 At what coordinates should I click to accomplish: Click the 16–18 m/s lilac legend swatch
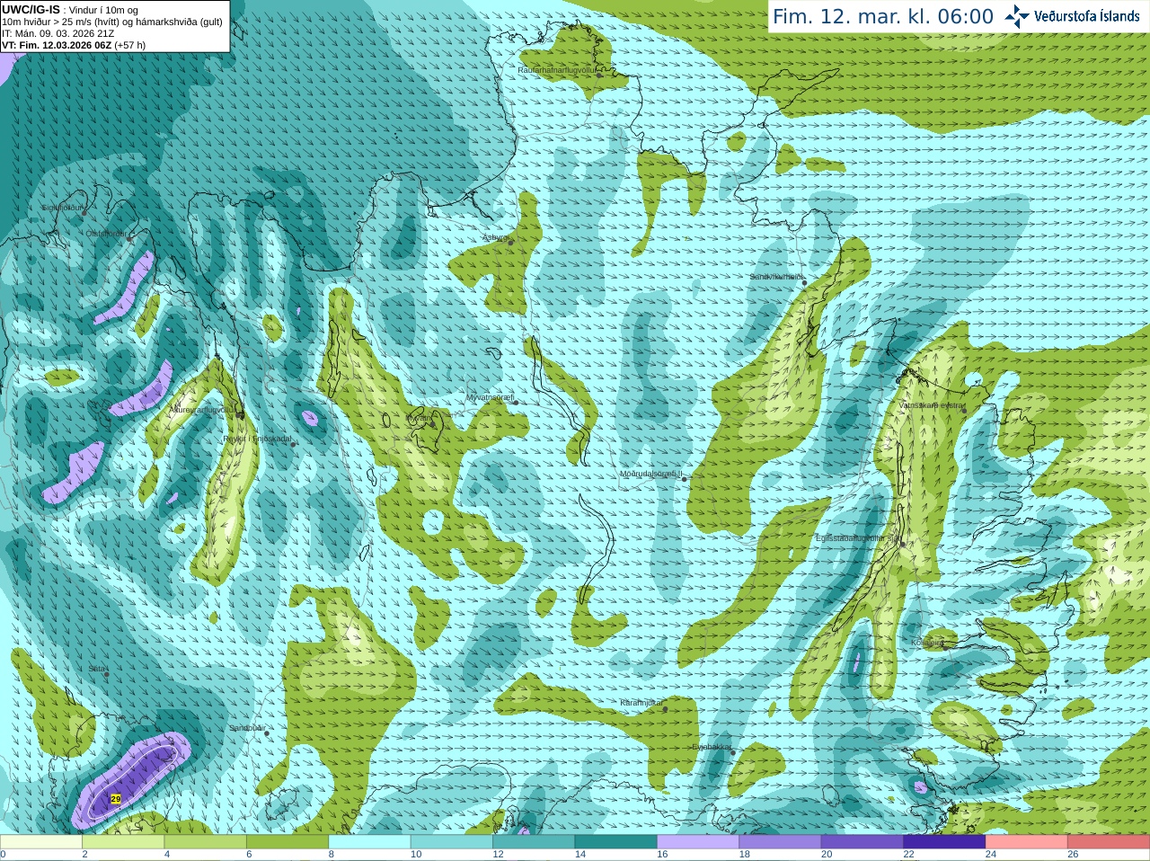point(697,842)
